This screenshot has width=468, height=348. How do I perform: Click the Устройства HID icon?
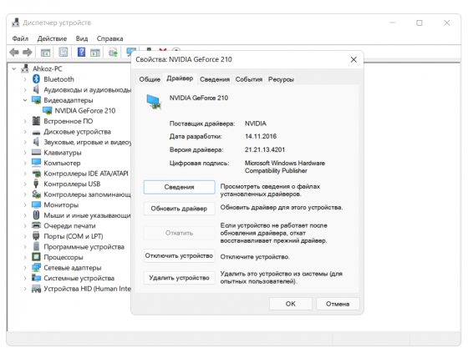click(36, 289)
